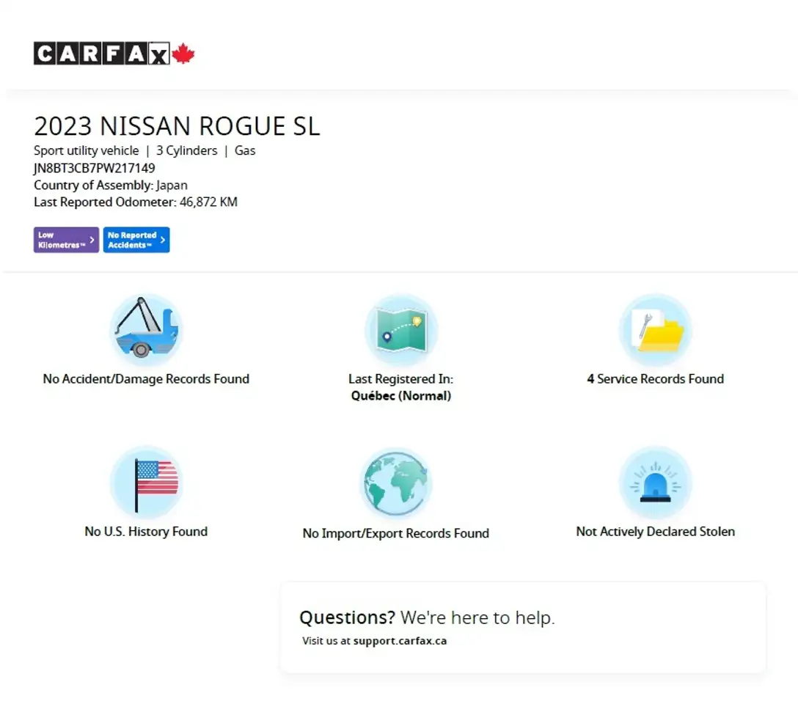The height and width of the screenshot is (704, 798).
Task: Click Country of Assembly: Japan text
Action: click(x=111, y=185)
